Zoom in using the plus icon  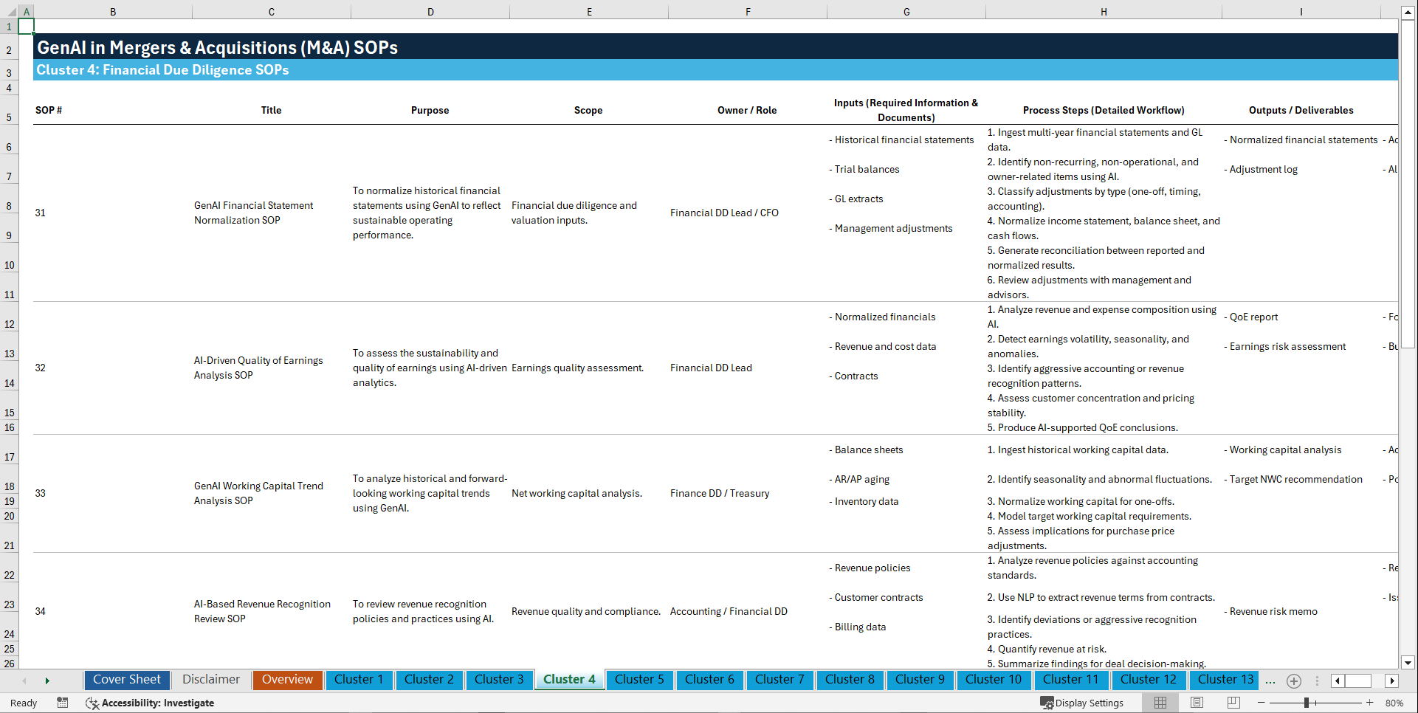(x=1370, y=703)
